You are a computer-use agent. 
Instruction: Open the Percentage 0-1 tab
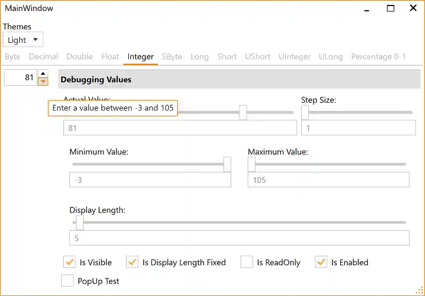[378, 57]
